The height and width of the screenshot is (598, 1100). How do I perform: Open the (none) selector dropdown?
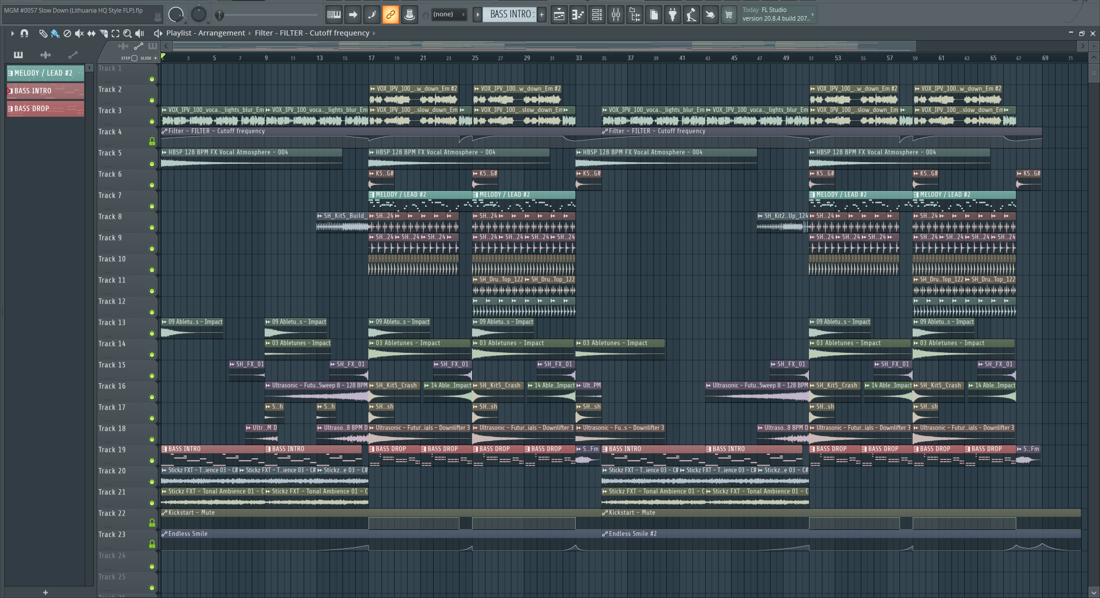click(449, 14)
